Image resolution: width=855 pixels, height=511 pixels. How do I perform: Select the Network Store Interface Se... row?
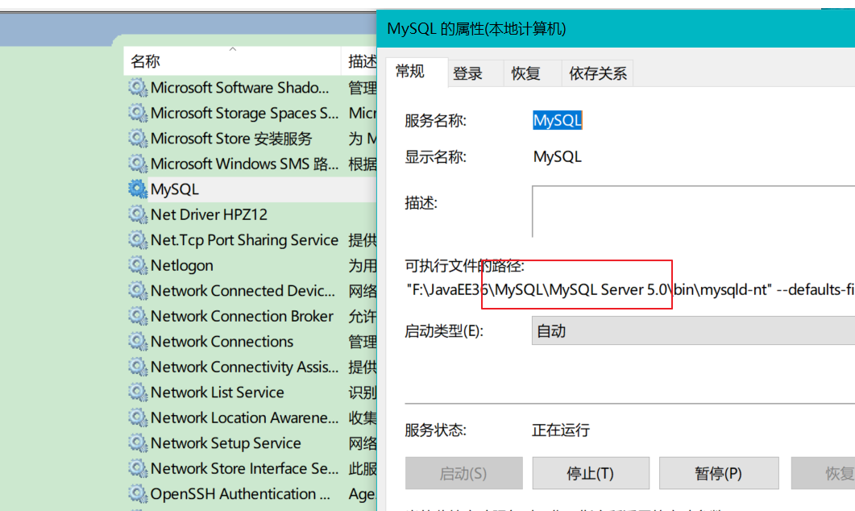click(251, 468)
